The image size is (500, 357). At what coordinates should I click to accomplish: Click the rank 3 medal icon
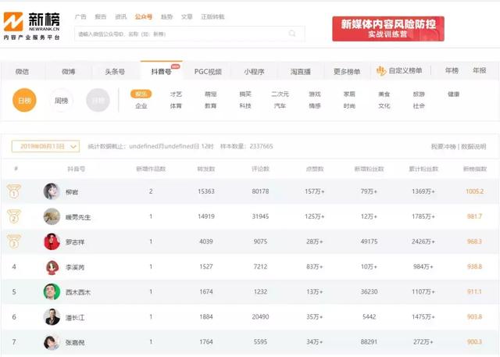(x=14, y=241)
